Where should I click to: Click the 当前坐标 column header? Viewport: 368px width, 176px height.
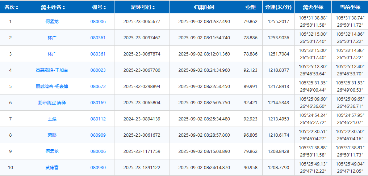click(x=350, y=7)
